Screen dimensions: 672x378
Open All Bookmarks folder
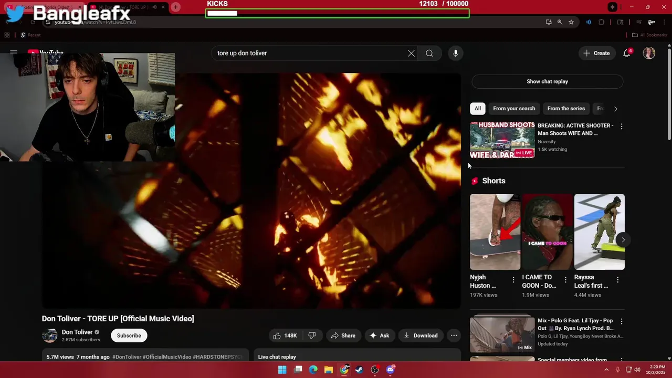(x=649, y=35)
